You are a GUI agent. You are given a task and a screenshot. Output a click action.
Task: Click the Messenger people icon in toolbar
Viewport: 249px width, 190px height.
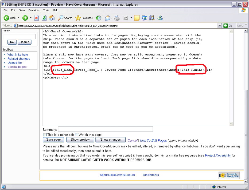[160, 18]
